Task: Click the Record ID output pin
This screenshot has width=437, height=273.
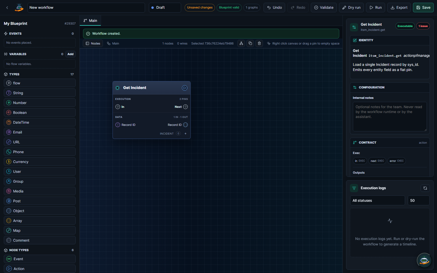Action: click(x=185, y=125)
